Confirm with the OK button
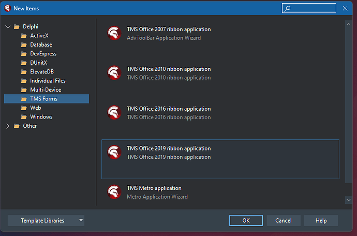 [x=246, y=220]
